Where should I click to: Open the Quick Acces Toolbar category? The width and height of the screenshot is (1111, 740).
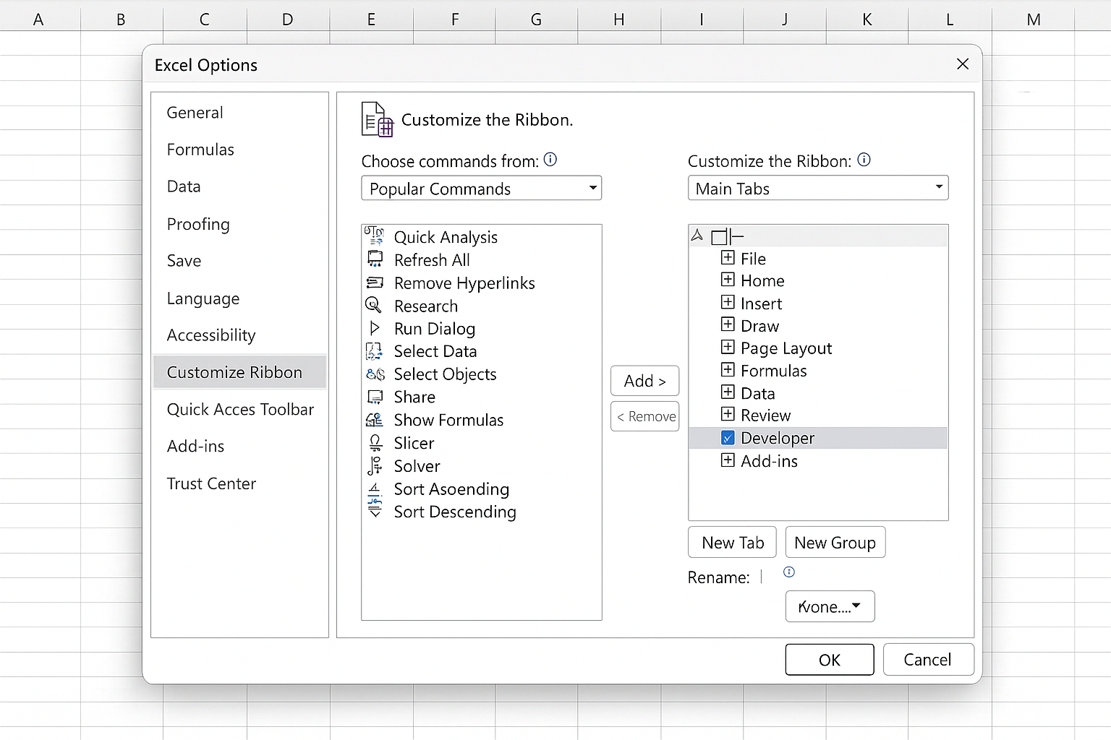pyautogui.click(x=239, y=410)
